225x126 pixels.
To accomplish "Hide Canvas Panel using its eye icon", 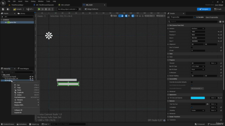I will pyautogui.click(x=33, y=77).
